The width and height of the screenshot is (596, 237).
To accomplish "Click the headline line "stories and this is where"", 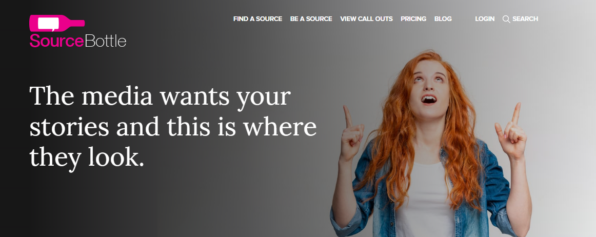I will pyautogui.click(x=173, y=127).
